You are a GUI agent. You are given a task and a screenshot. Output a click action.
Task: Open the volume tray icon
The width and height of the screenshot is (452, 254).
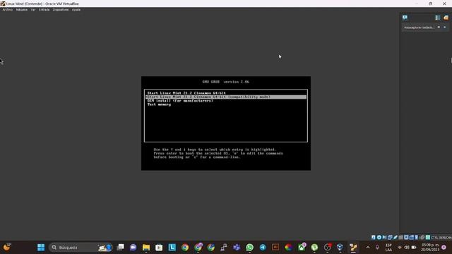[407, 248]
